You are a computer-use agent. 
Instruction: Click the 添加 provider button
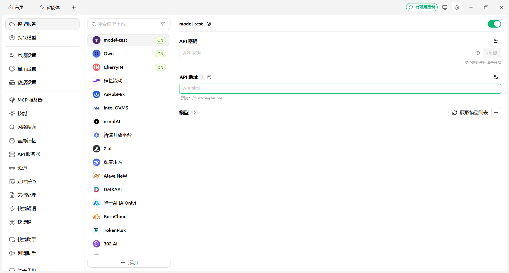pyautogui.click(x=129, y=263)
